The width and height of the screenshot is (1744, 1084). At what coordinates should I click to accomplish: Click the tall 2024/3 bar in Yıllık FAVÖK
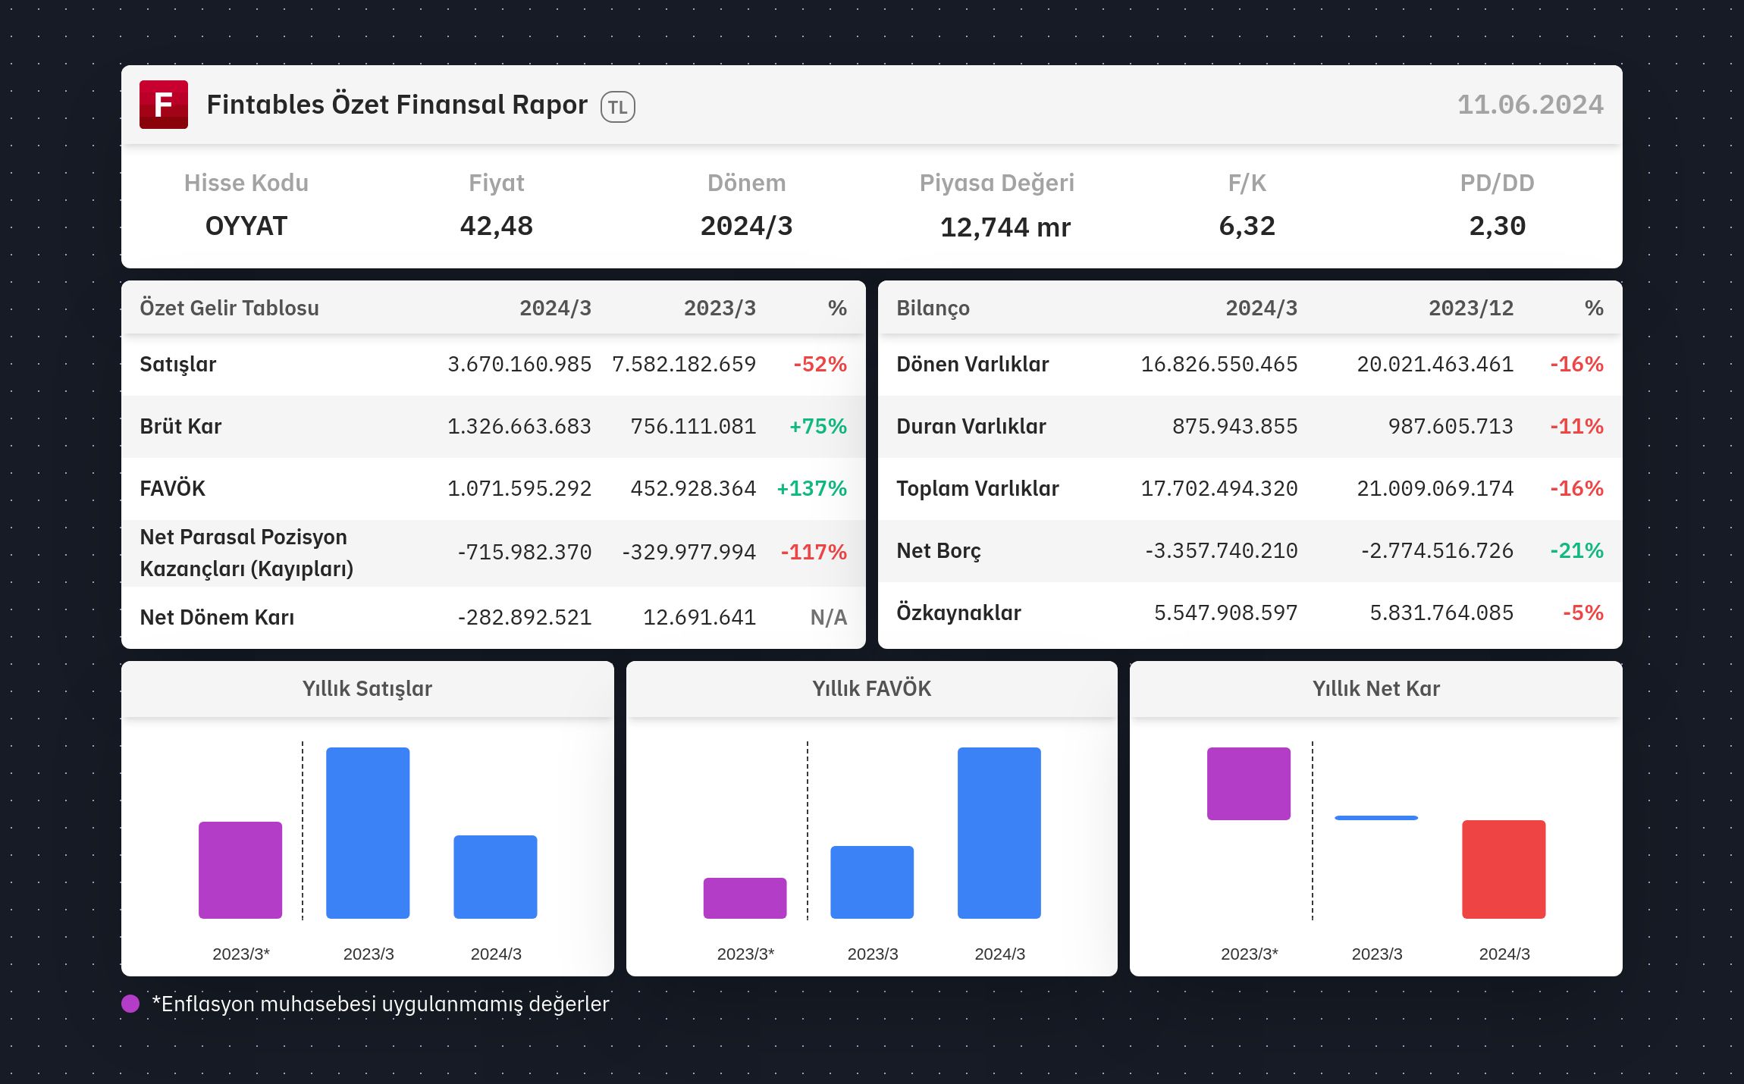point(999,833)
